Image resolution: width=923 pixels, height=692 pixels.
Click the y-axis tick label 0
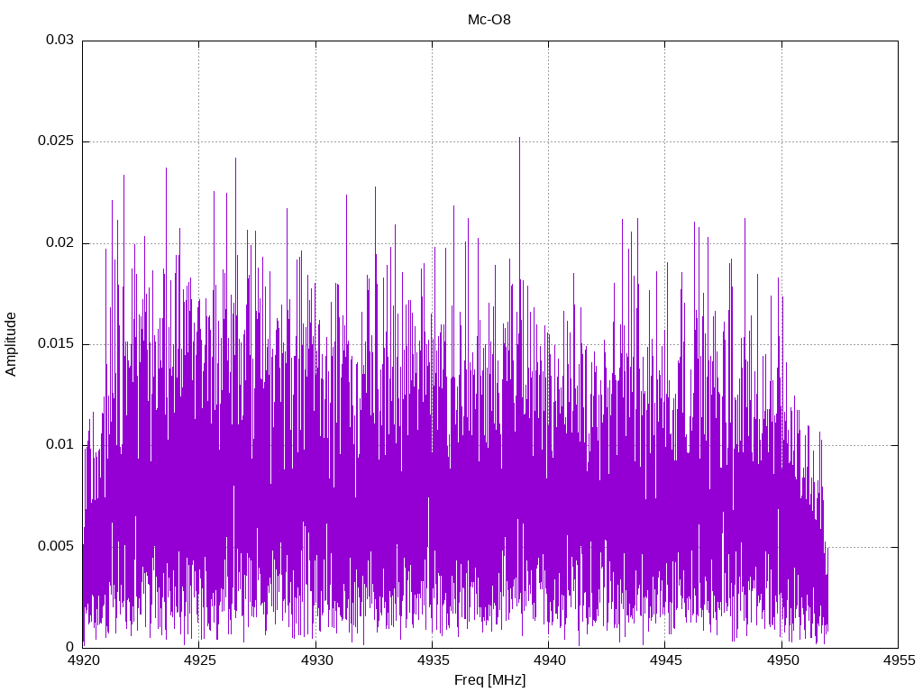tap(70, 647)
